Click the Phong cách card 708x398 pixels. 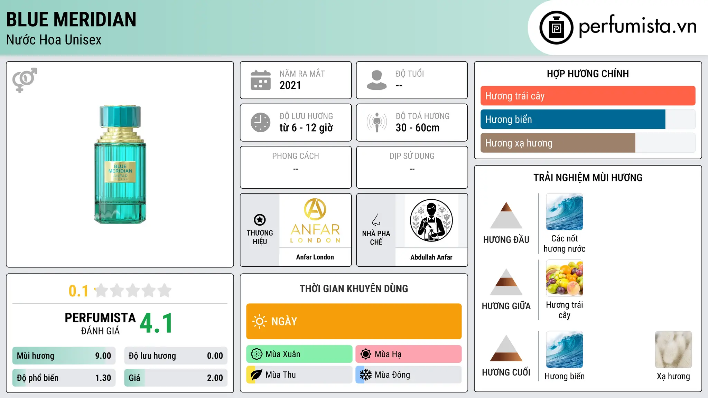[x=296, y=167]
